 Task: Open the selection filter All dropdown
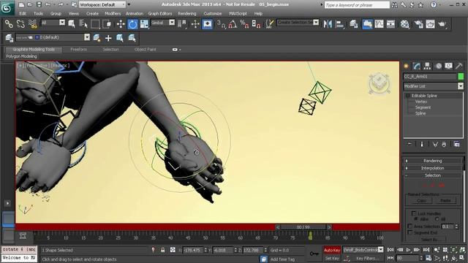click(x=53, y=23)
